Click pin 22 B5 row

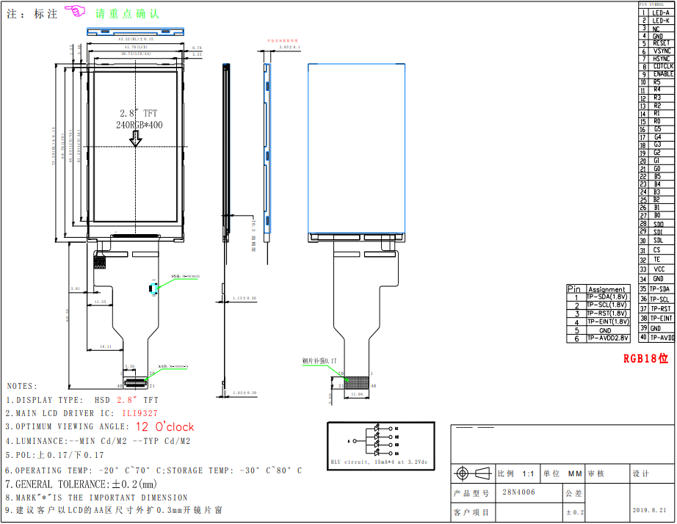[656, 177]
